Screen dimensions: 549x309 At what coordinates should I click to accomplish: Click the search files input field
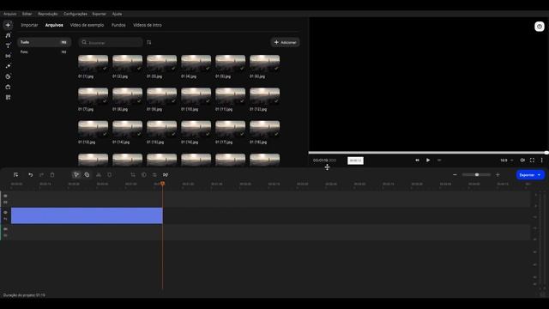(111, 42)
